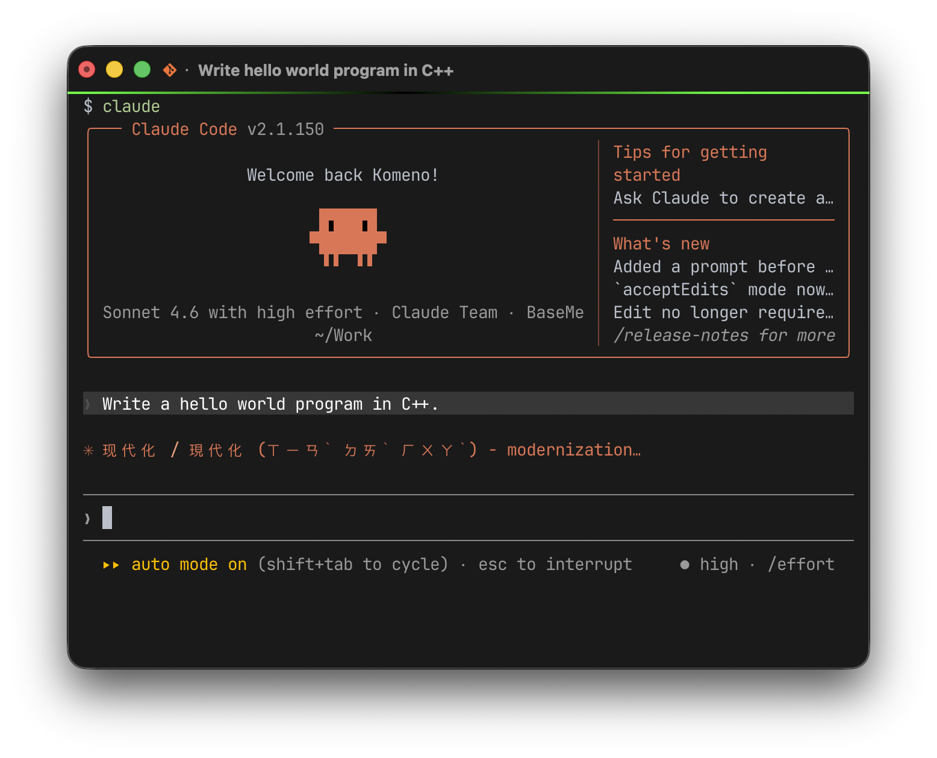Click 'Welcome back Komeno!' greeting
The width and height of the screenshot is (937, 758).
point(343,175)
